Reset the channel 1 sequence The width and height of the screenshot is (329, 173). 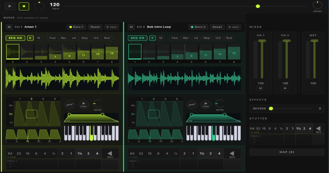point(95,27)
